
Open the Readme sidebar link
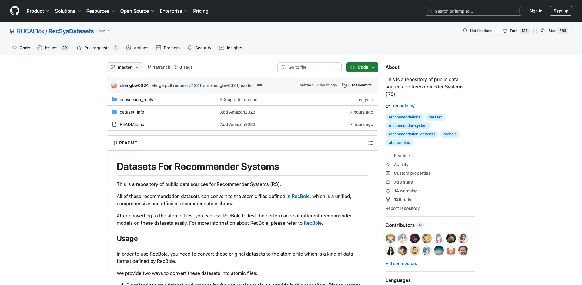pos(398,156)
